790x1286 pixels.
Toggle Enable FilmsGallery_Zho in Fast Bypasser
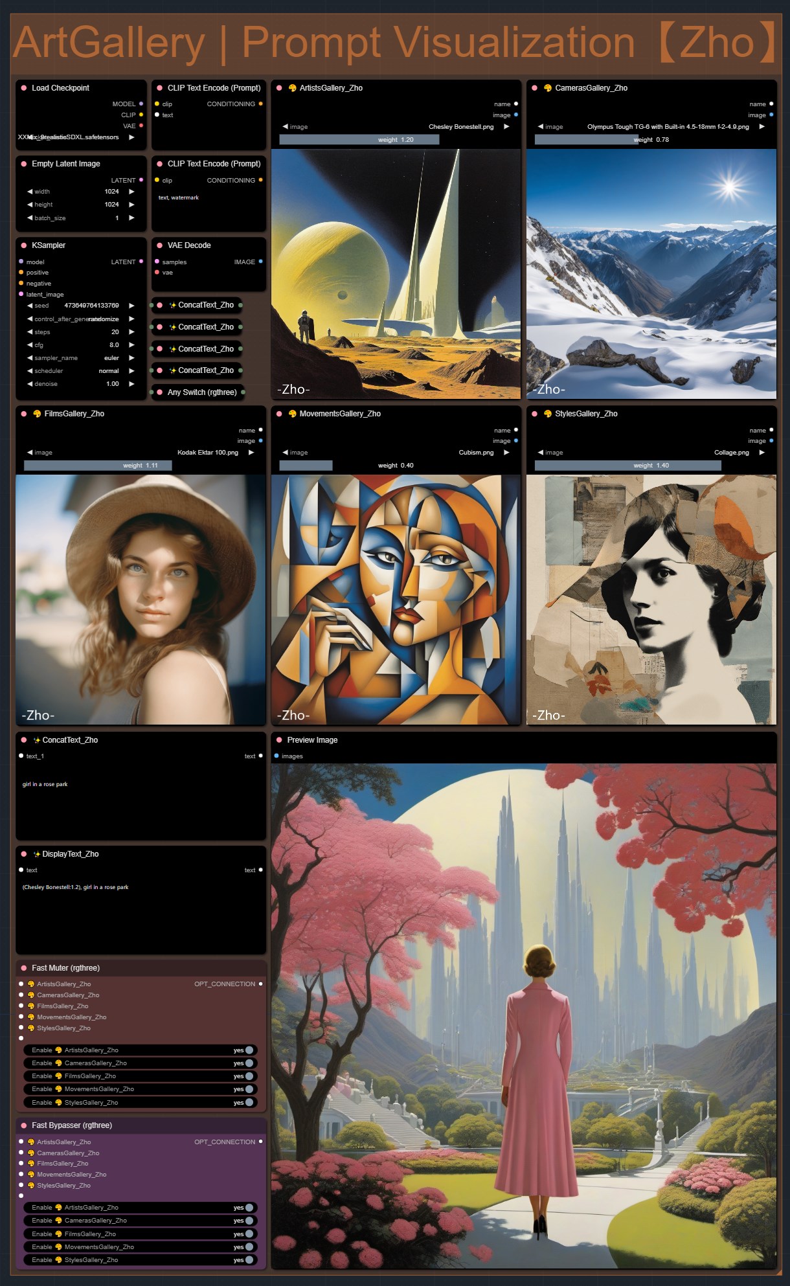(x=141, y=1234)
